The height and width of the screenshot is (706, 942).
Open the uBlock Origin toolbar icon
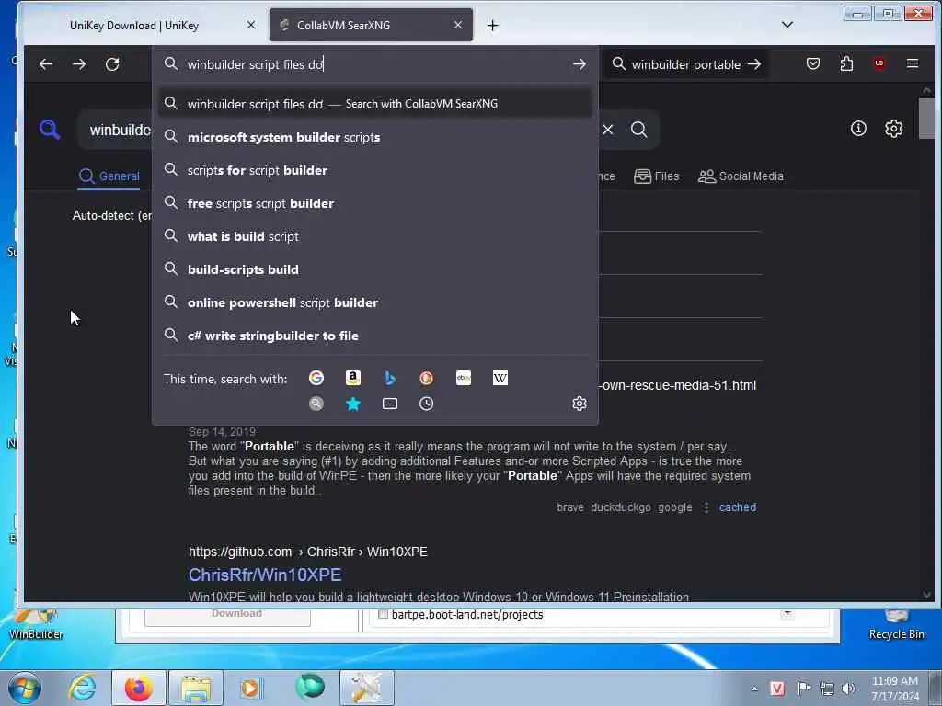click(879, 63)
